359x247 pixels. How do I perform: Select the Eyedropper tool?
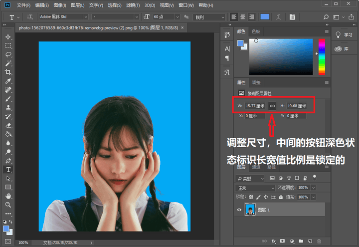pos(8,81)
